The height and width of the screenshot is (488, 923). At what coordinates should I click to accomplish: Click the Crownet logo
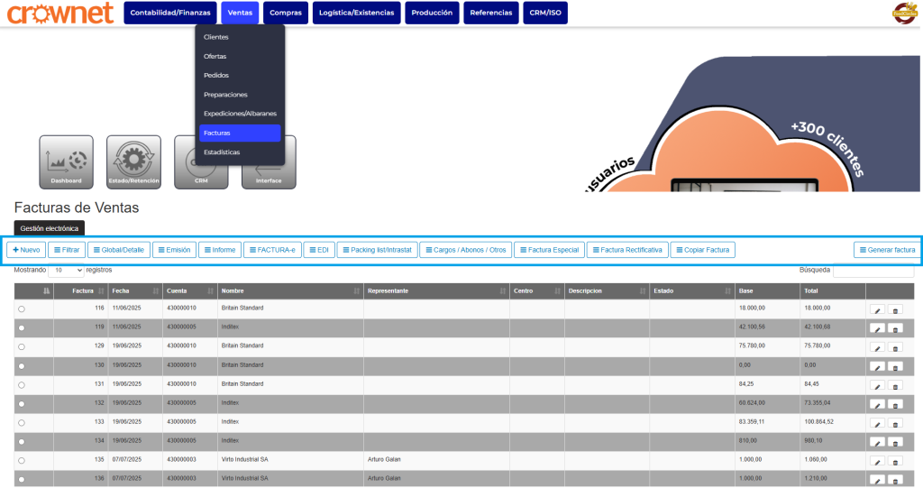(59, 13)
